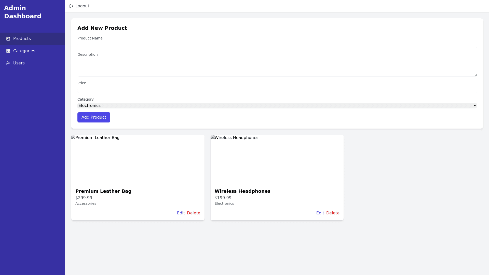Click the Category dropdown arrow
Image resolution: width=489 pixels, height=275 pixels.
tap(474, 105)
